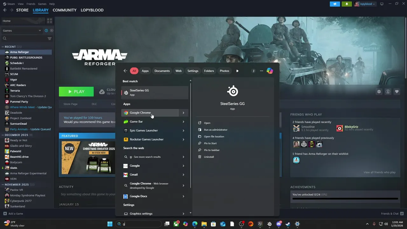Go to Steam COMMUNITY navigation item
The width and height of the screenshot is (407, 229).
tap(65, 10)
